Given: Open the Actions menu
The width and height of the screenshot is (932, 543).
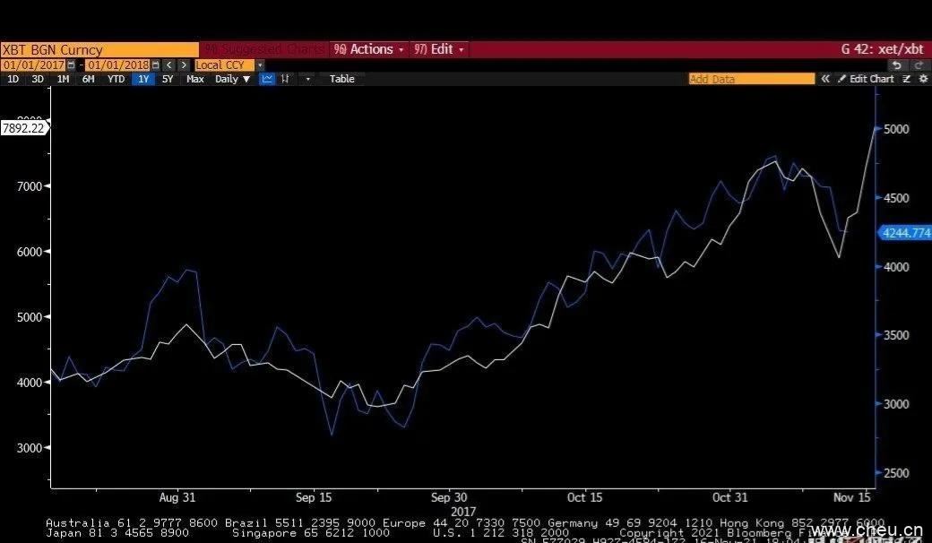Looking at the screenshot, I should pos(369,49).
